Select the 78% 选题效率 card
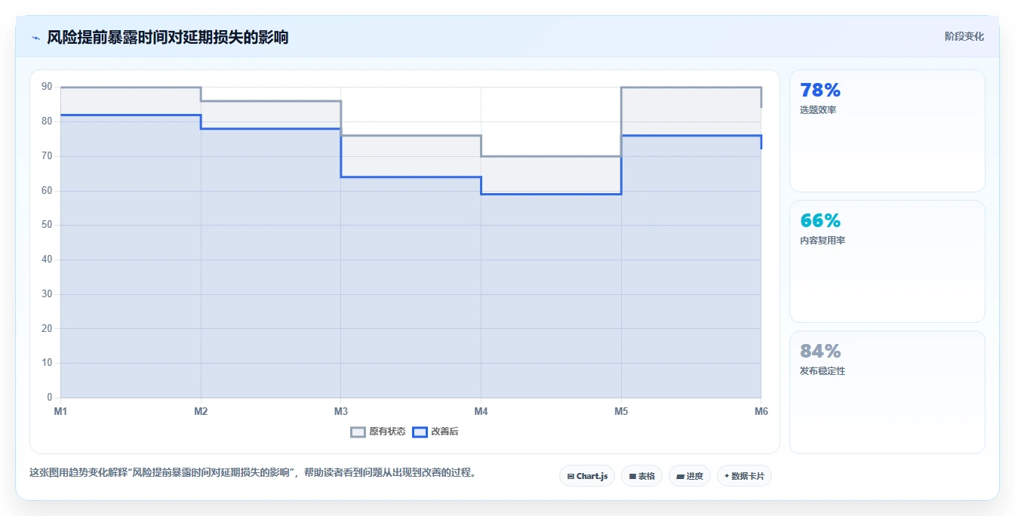Image resolution: width=1015 pixels, height=516 pixels. coord(887,131)
